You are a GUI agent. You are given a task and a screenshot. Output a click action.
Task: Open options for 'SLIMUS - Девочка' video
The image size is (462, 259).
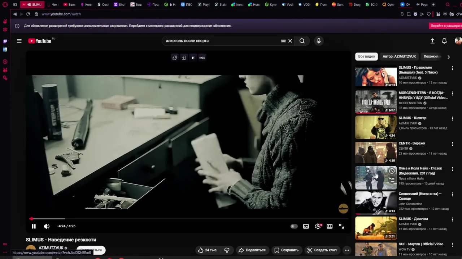(452, 219)
